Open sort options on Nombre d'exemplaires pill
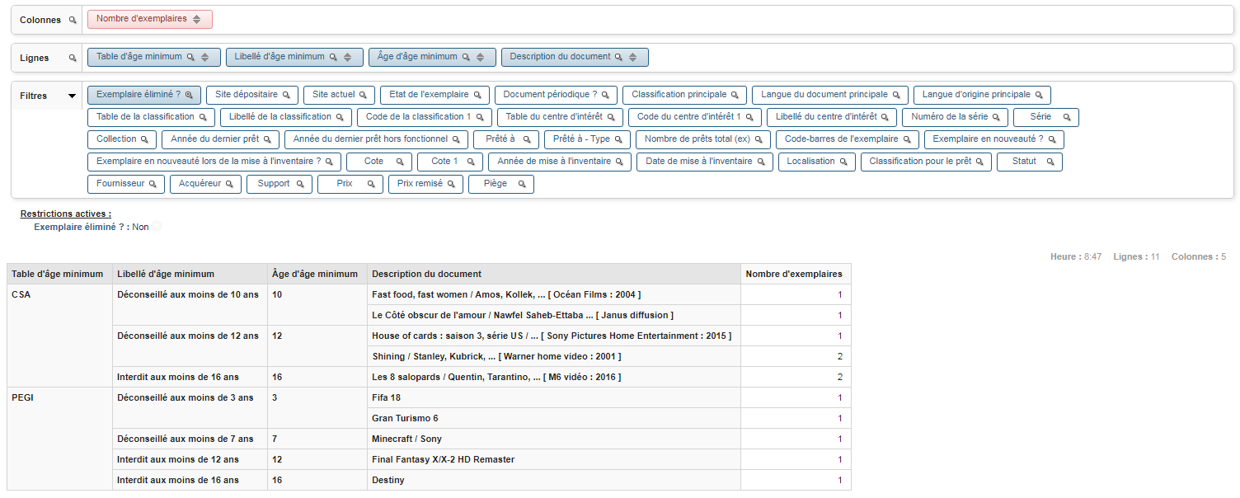 click(x=196, y=18)
